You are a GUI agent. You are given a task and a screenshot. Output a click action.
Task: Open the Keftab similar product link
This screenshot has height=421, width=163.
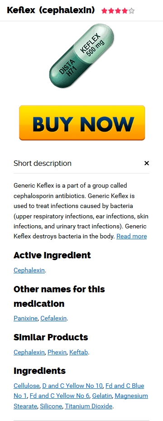tap(78, 352)
